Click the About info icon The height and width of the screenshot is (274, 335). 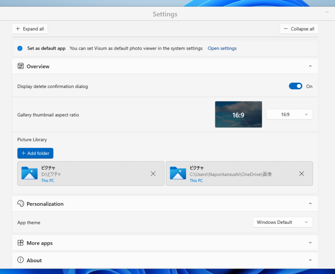click(21, 260)
